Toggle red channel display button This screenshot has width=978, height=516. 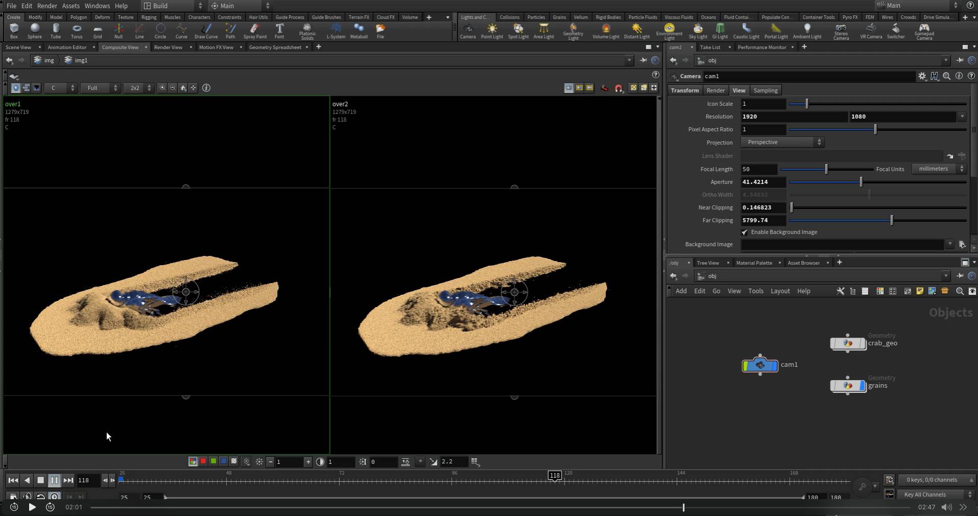[203, 461]
